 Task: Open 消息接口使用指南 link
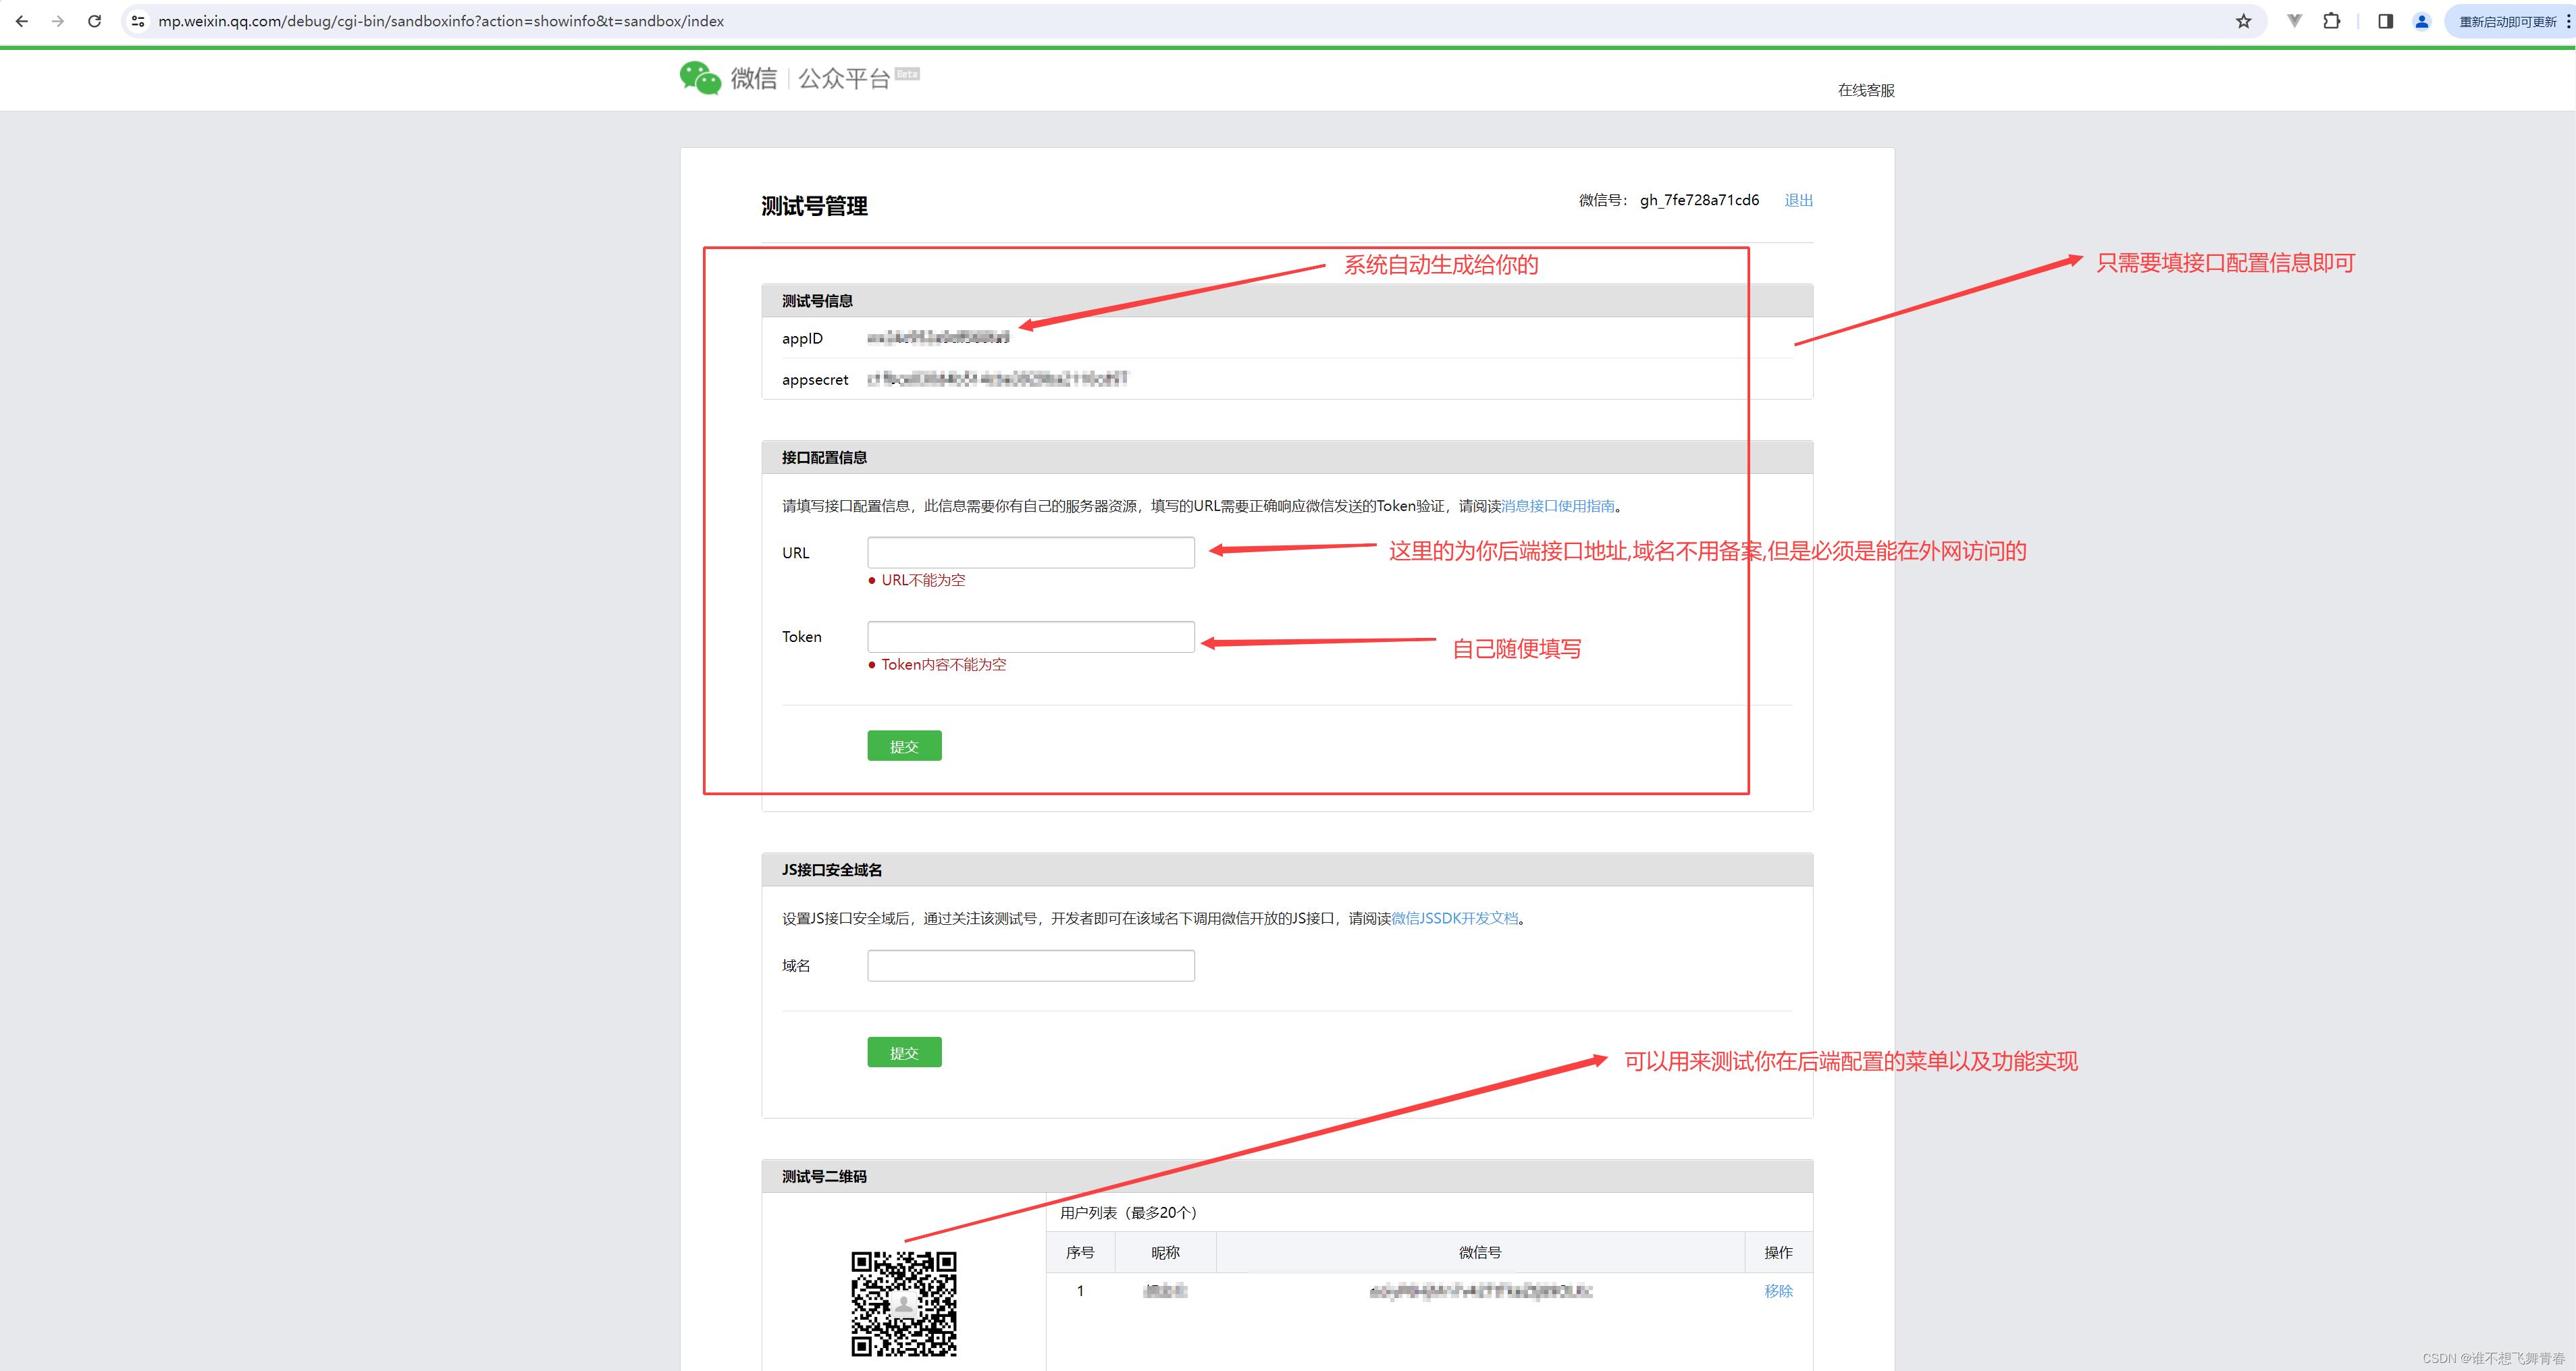1558,506
